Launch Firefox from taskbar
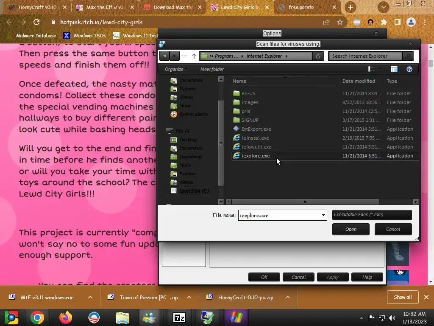Viewport: 434px width, 326px height. click(65, 318)
